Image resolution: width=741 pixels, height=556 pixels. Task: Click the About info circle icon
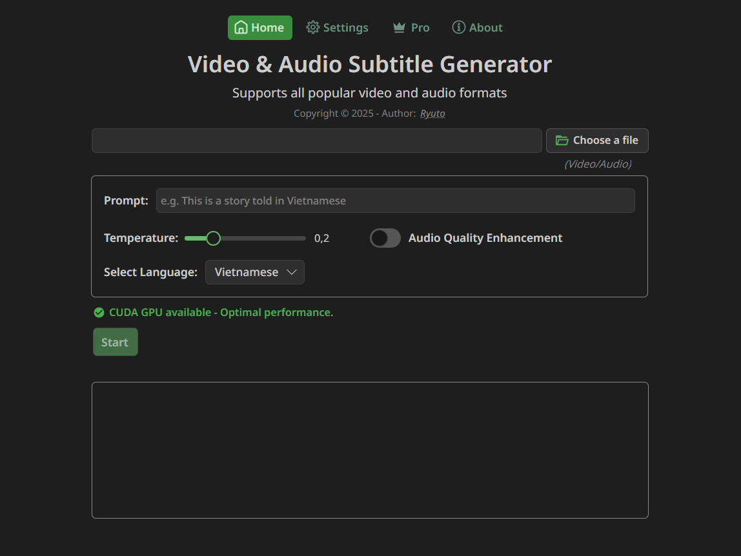[x=458, y=27]
